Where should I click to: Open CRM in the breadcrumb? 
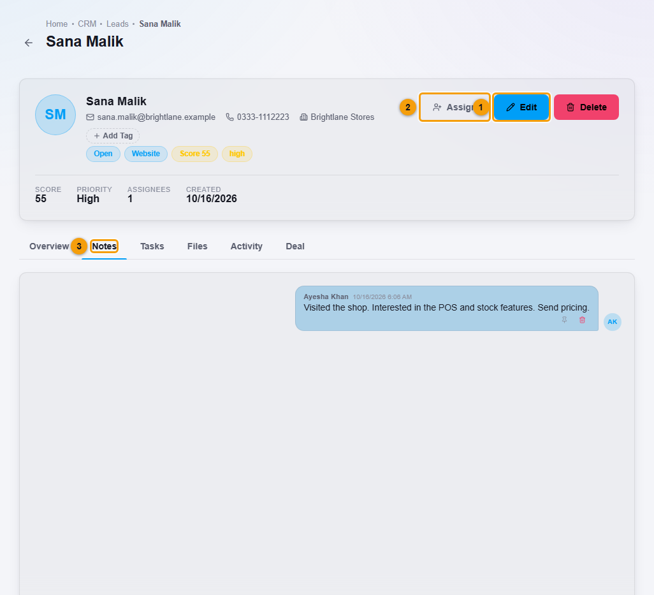(87, 24)
